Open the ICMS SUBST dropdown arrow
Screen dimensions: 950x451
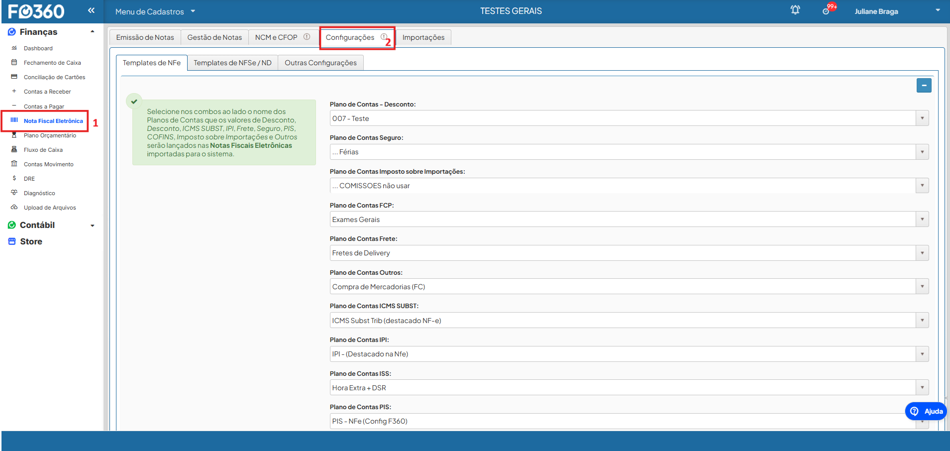922,321
